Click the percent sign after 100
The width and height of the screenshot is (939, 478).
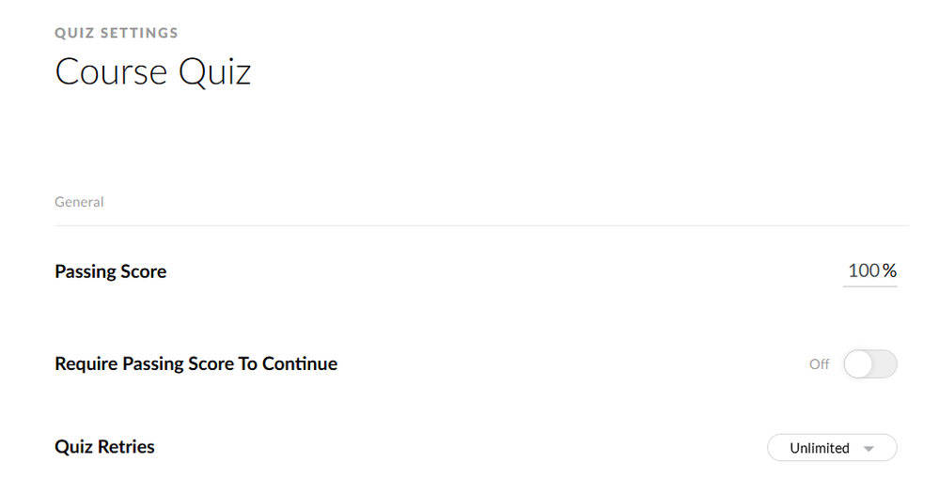tap(889, 271)
